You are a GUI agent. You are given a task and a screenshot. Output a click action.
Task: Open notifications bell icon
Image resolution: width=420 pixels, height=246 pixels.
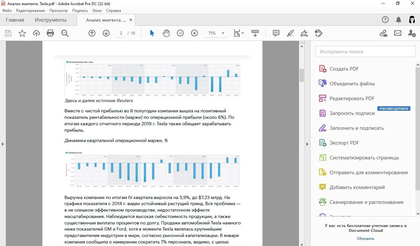[x=399, y=20]
